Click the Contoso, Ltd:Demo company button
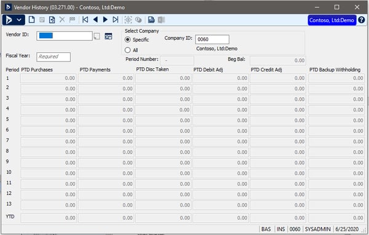Viewport: 369px width, 235px height. [331, 20]
